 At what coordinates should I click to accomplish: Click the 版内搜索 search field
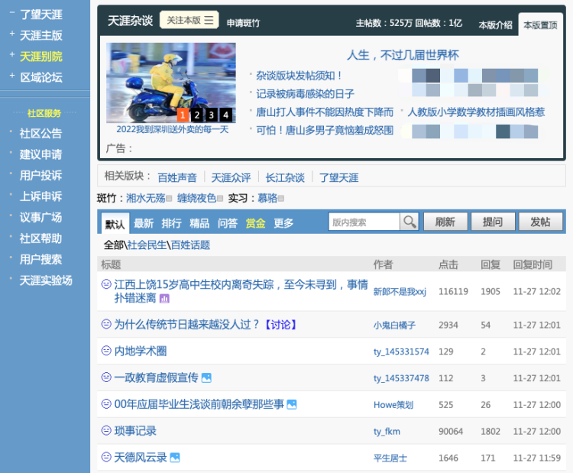(364, 222)
